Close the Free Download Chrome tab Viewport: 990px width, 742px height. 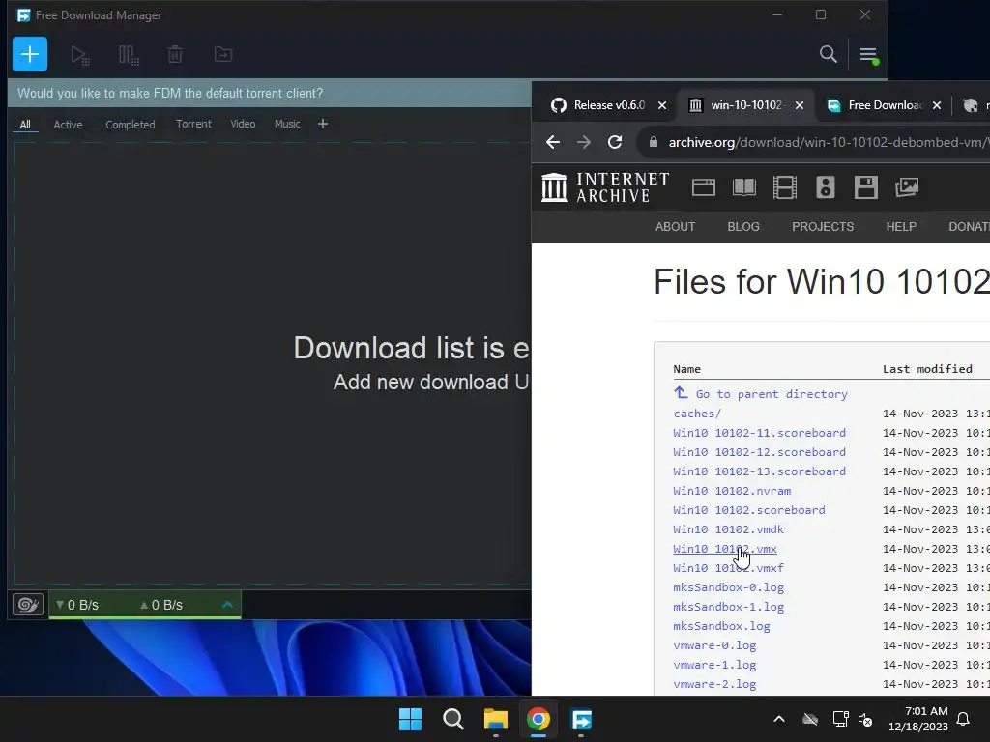coord(937,105)
